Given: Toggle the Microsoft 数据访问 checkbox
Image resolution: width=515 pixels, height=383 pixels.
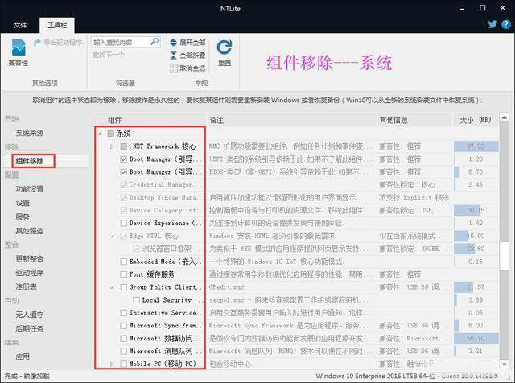Looking at the screenshot, I should (x=123, y=338).
